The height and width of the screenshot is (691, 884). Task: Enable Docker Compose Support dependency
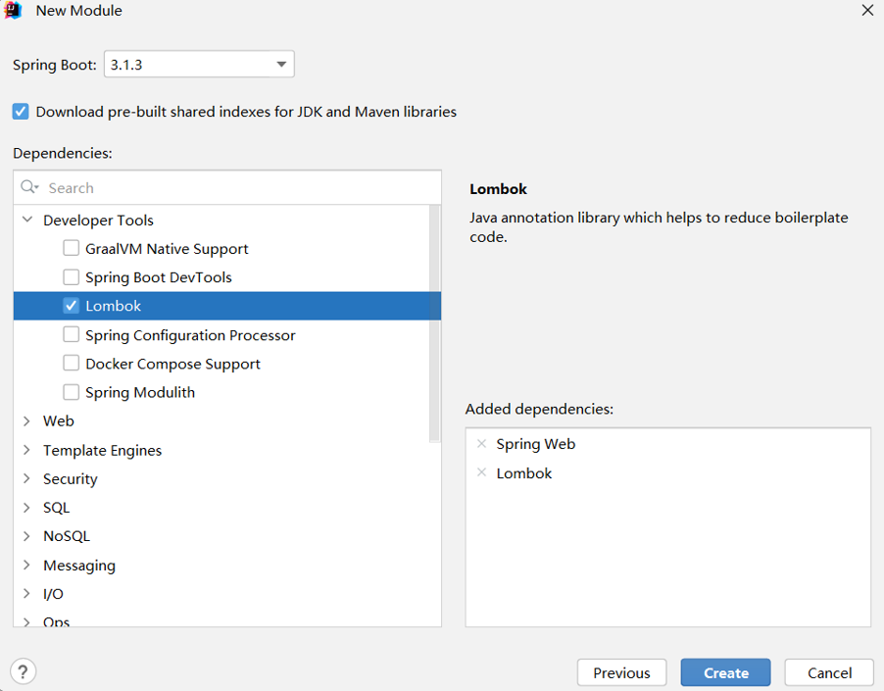click(x=71, y=364)
